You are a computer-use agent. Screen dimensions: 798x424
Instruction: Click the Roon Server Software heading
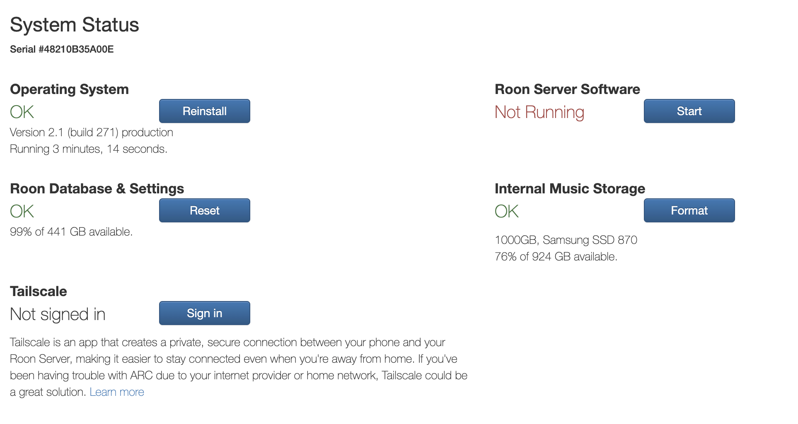pyautogui.click(x=567, y=89)
